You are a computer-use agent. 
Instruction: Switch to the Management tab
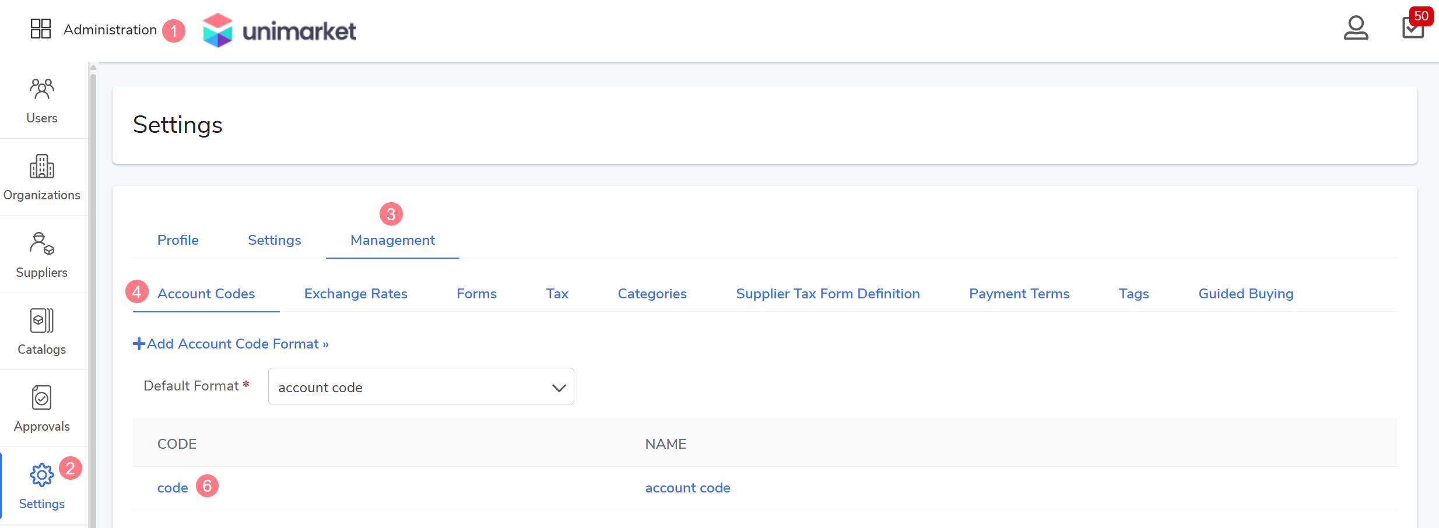[x=392, y=240]
